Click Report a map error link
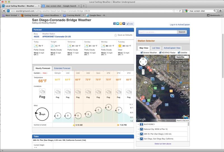Screen dimensions: 224x152 tap(183, 120)
